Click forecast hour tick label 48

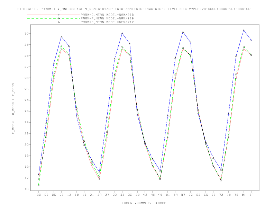point(160,195)
